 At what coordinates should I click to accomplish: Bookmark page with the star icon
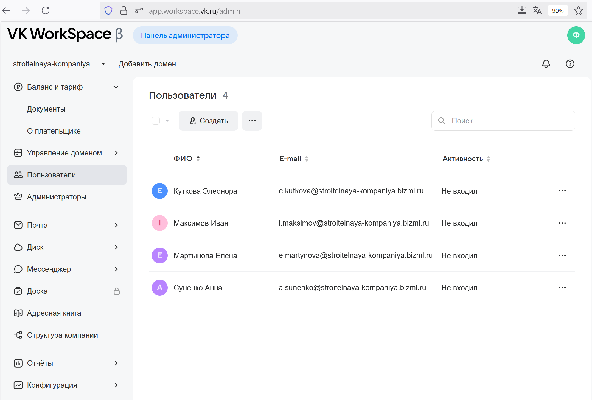click(578, 11)
